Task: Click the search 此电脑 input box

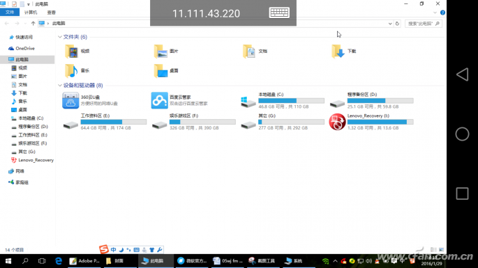Action: pos(423,24)
